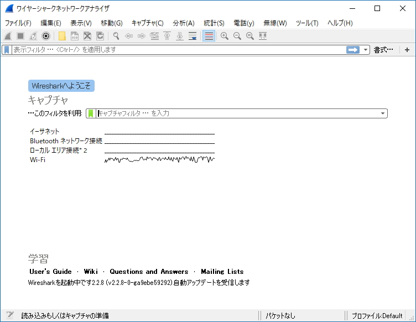Reload the capture file icon
Image resolution: width=416 pixels, height=322 pixels.
pyautogui.click(x=100, y=36)
